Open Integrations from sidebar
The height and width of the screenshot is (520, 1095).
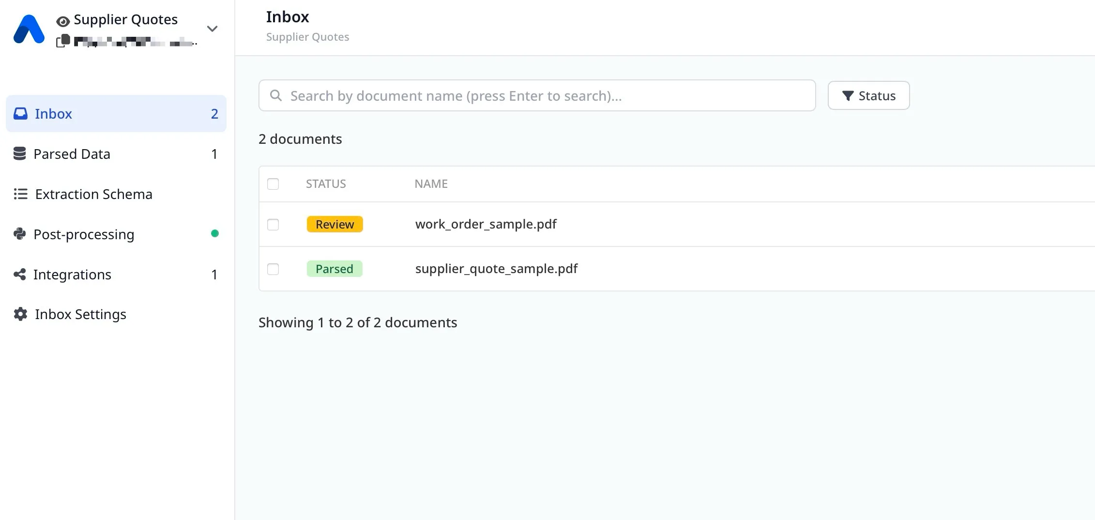(x=116, y=274)
